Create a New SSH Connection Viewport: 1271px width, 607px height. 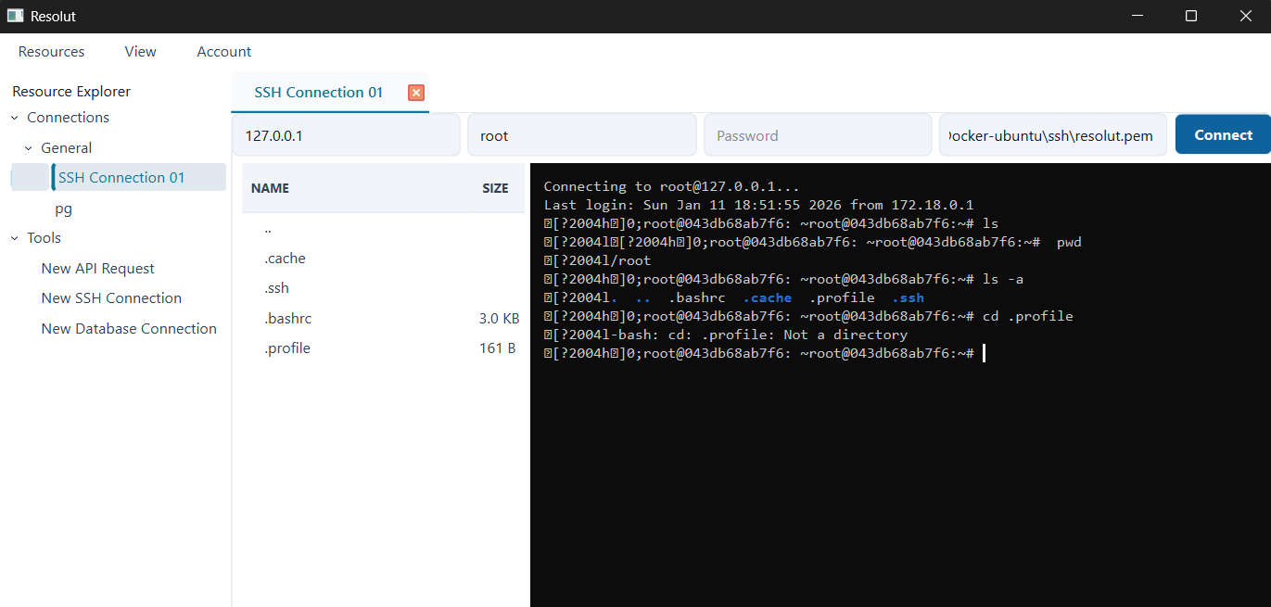[x=110, y=297]
